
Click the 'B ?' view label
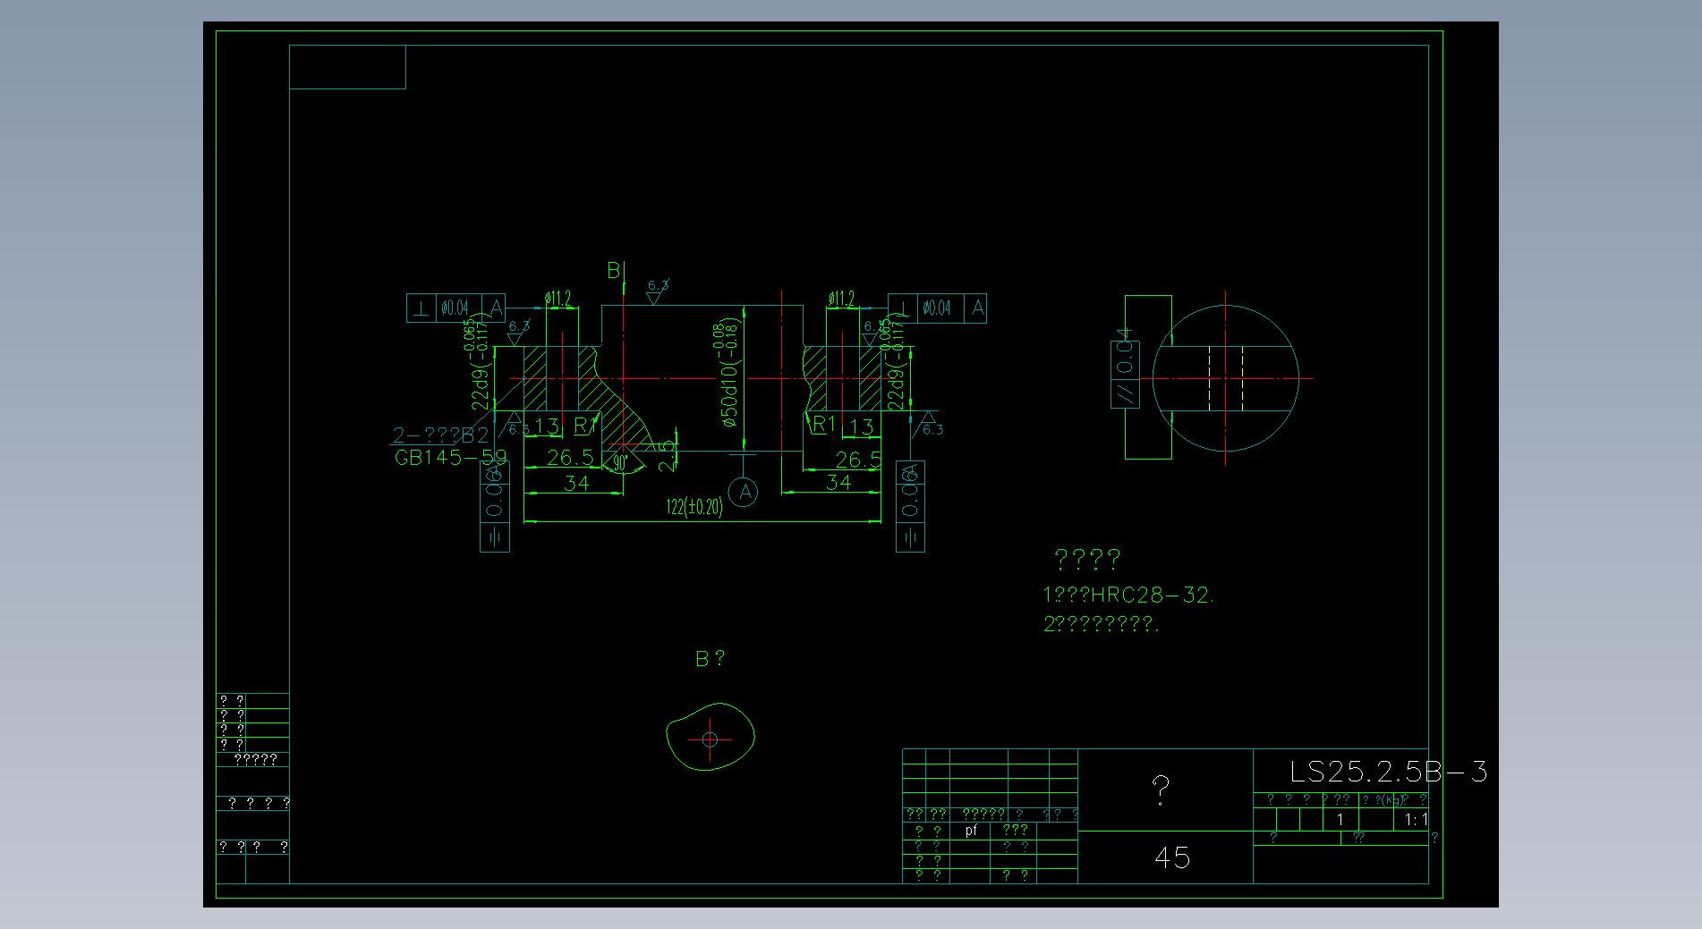click(x=711, y=659)
